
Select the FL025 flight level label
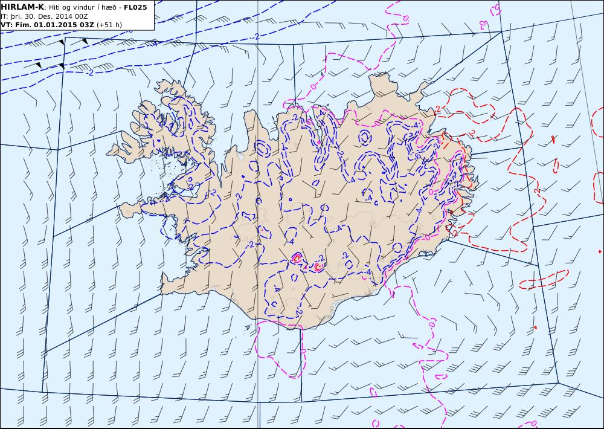[135, 7]
